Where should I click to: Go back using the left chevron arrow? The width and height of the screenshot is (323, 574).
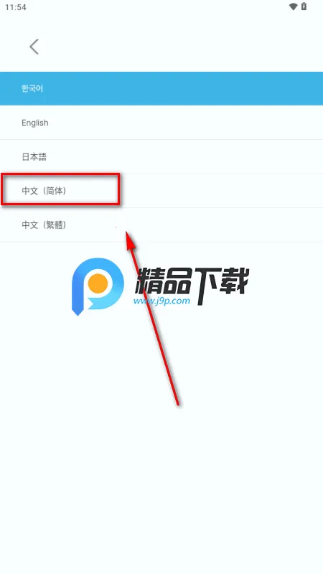(x=34, y=47)
